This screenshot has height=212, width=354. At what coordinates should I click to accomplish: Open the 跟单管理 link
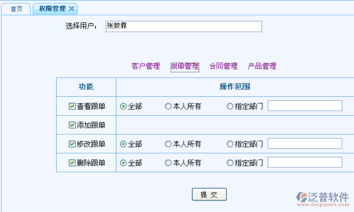185,66
